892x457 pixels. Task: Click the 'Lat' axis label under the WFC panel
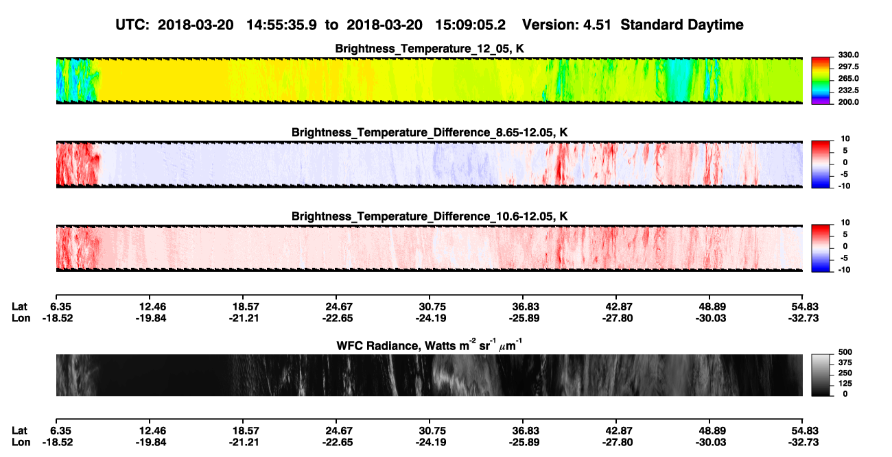[19, 430]
